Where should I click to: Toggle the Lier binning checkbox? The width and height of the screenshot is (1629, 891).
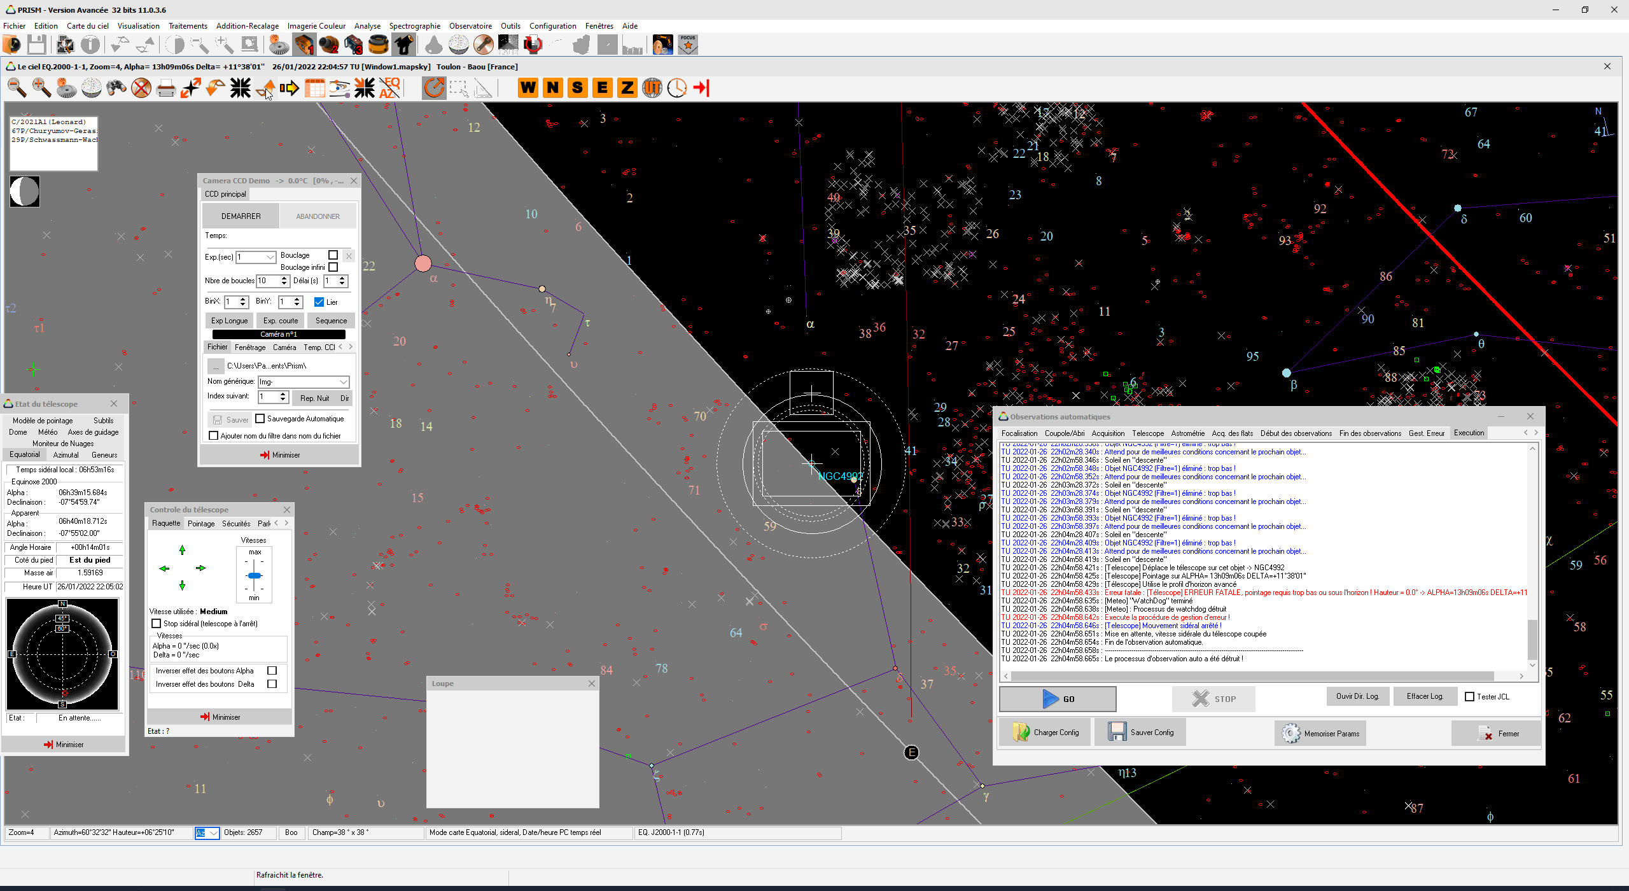point(319,302)
